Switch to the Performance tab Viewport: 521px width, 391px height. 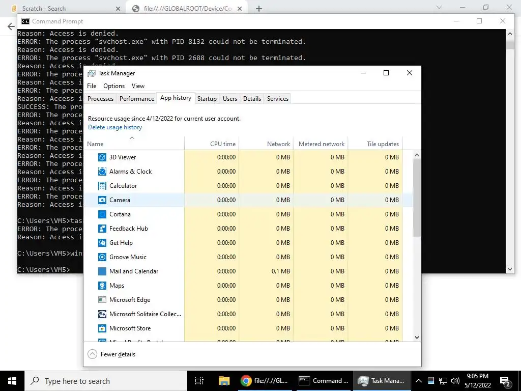(x=137, y=99)
